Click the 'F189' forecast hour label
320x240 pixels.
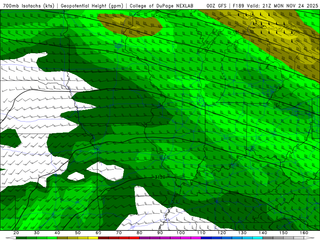point(238,6)
